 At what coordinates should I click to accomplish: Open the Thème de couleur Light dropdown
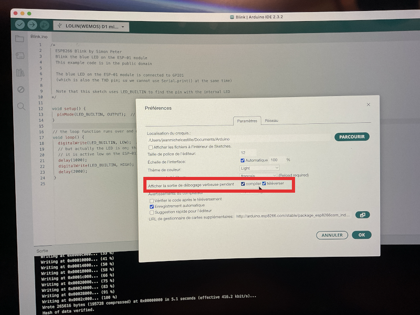coord(259,168)
